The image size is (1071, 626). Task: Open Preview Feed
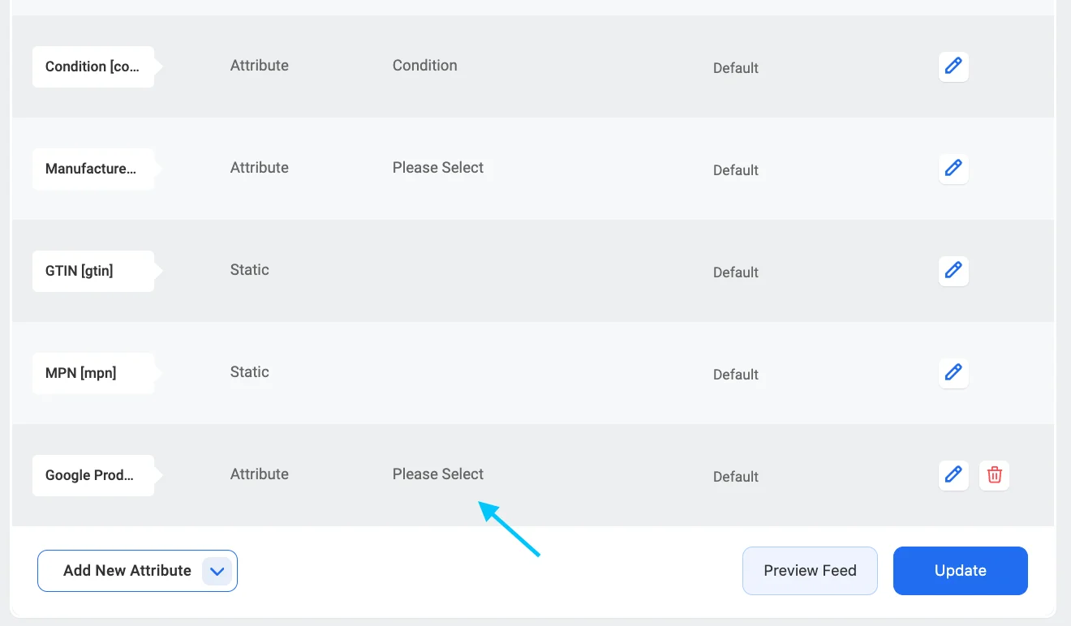pyautogui.click(x=810, y=571)
